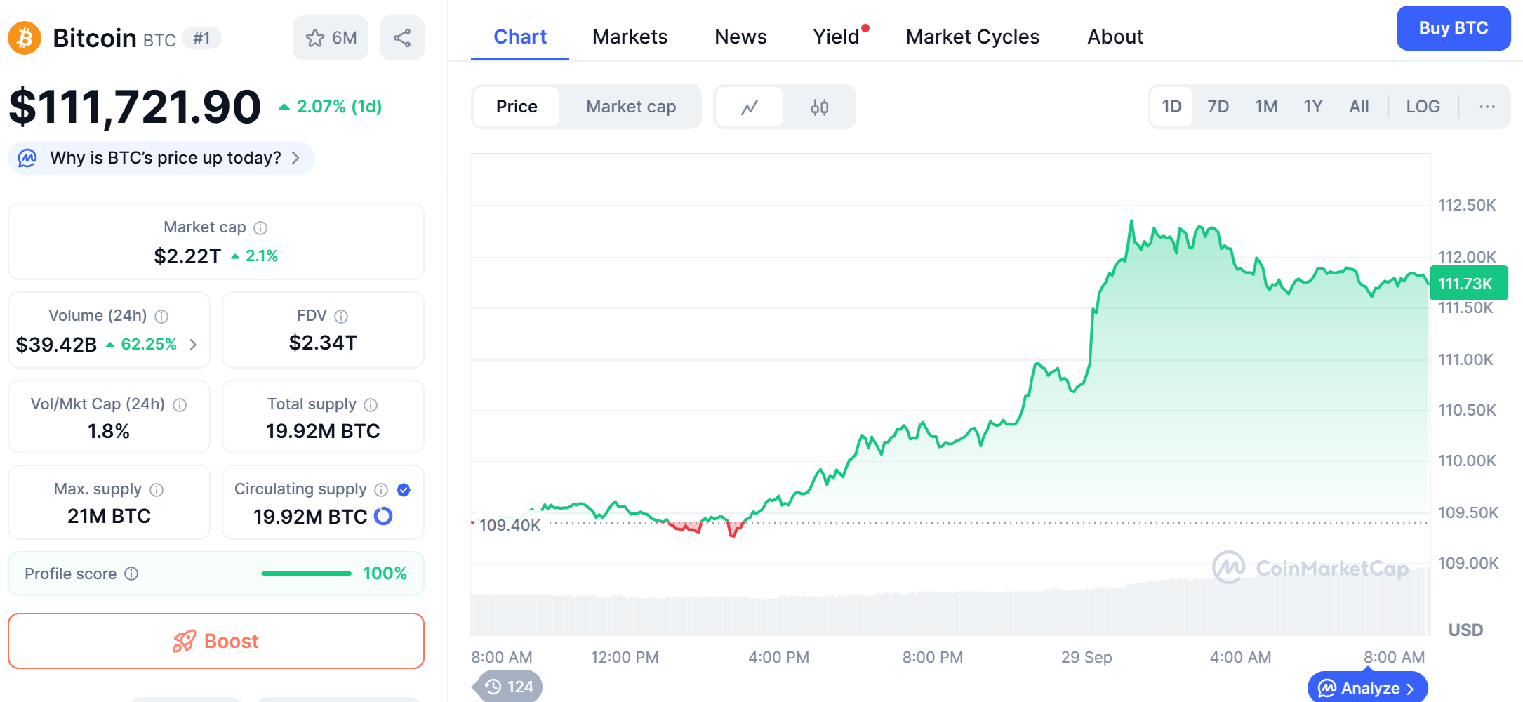
Task: Switch to the Markets tab
Action: coord(630,37)
